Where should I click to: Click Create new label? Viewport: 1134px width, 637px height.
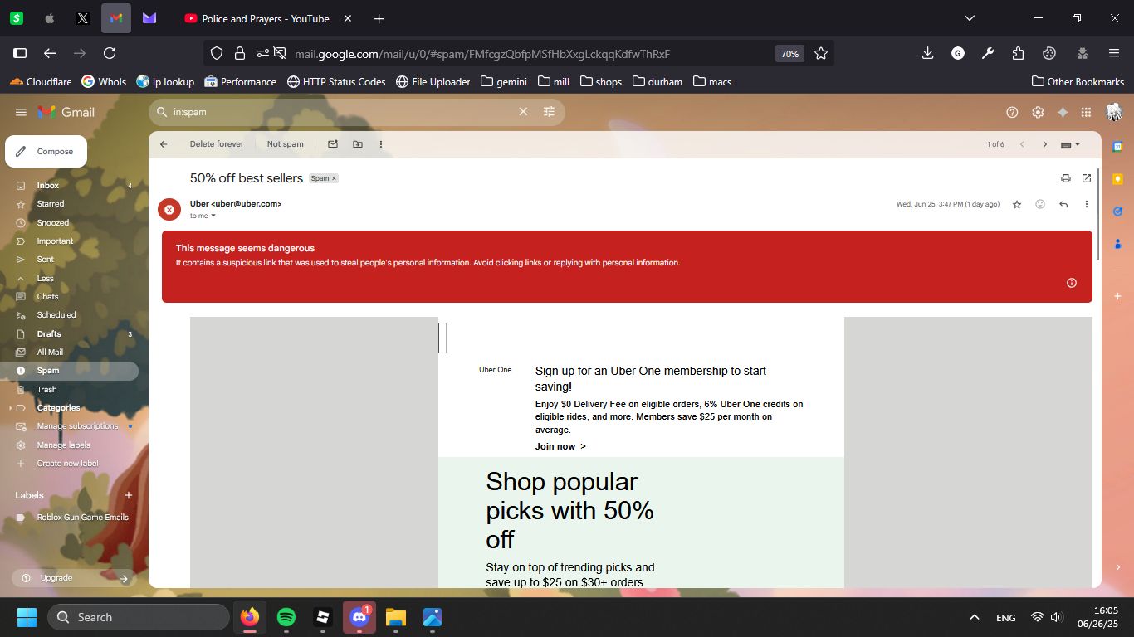click(x=67, y=464)
